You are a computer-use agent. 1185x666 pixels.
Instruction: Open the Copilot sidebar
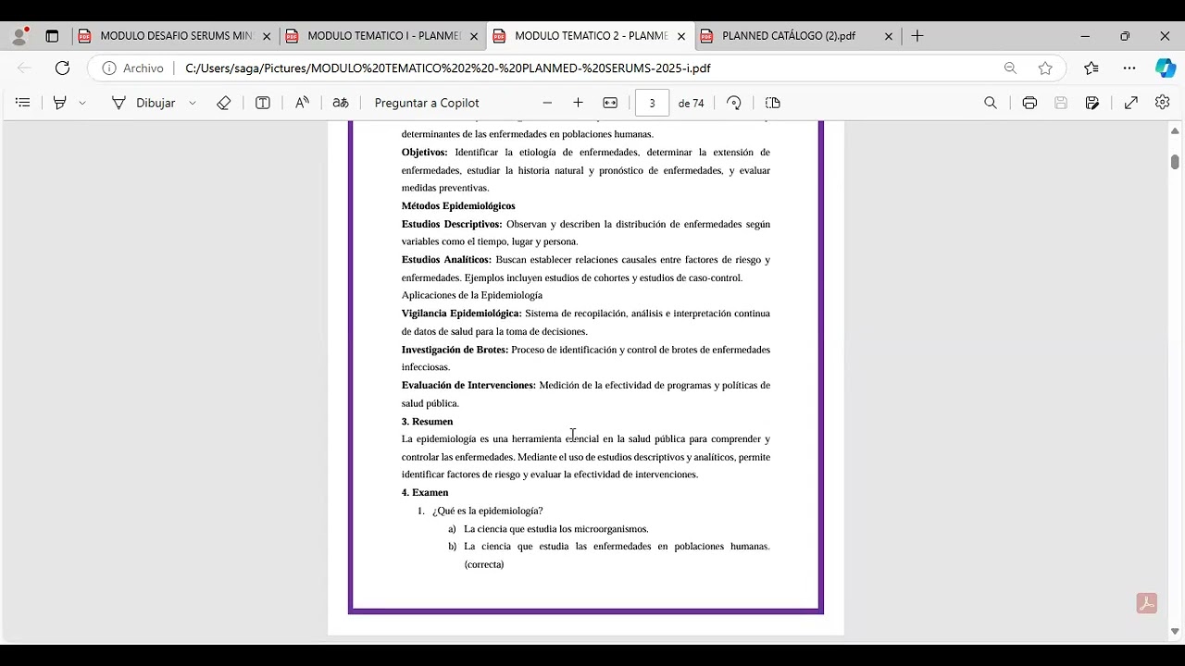1165,68
